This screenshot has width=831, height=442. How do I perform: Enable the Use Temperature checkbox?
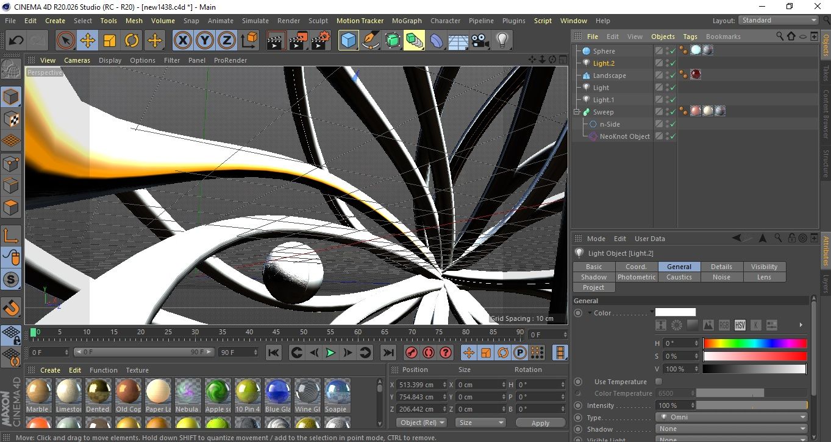[x=658, y=382]
